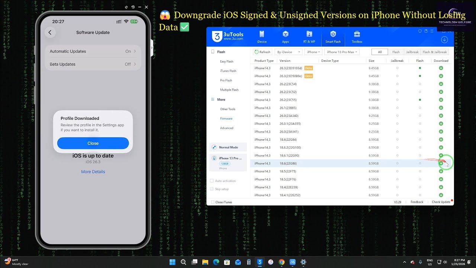Select the Jailbreak filter tab
This screenshot has width=476, height=268.
pyautogui.click(x=412, y=52)
